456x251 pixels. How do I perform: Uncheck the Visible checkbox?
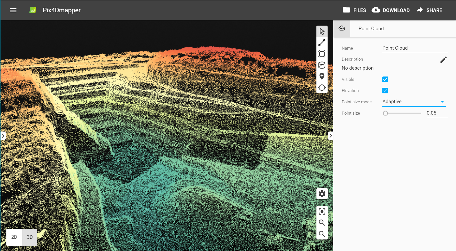pyautogui.click(x=385, y=79)
